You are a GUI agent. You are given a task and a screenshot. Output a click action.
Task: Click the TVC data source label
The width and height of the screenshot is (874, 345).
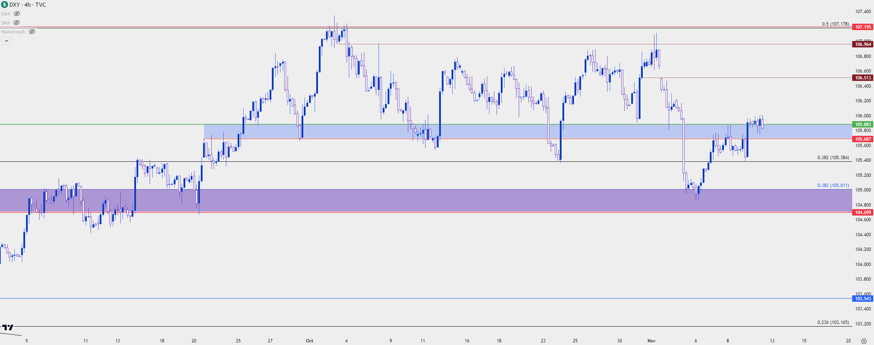tap(41, 5)
